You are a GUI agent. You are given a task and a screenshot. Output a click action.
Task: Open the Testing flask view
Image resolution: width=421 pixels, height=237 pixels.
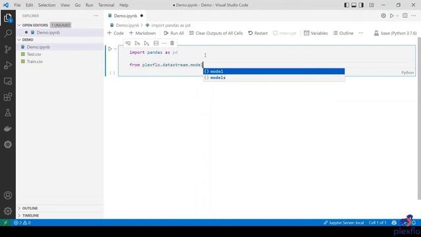[x=8, y=113]
